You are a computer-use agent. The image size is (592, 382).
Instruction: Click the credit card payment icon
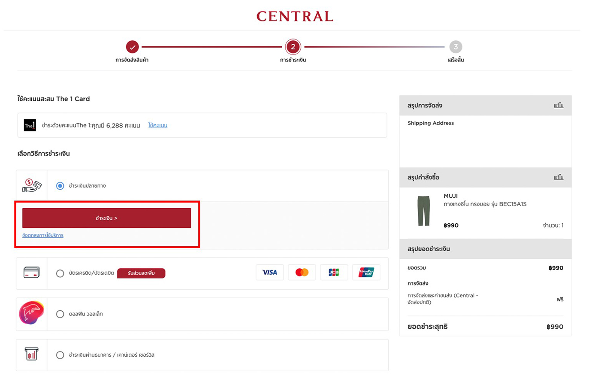click(x=31, y=273)
